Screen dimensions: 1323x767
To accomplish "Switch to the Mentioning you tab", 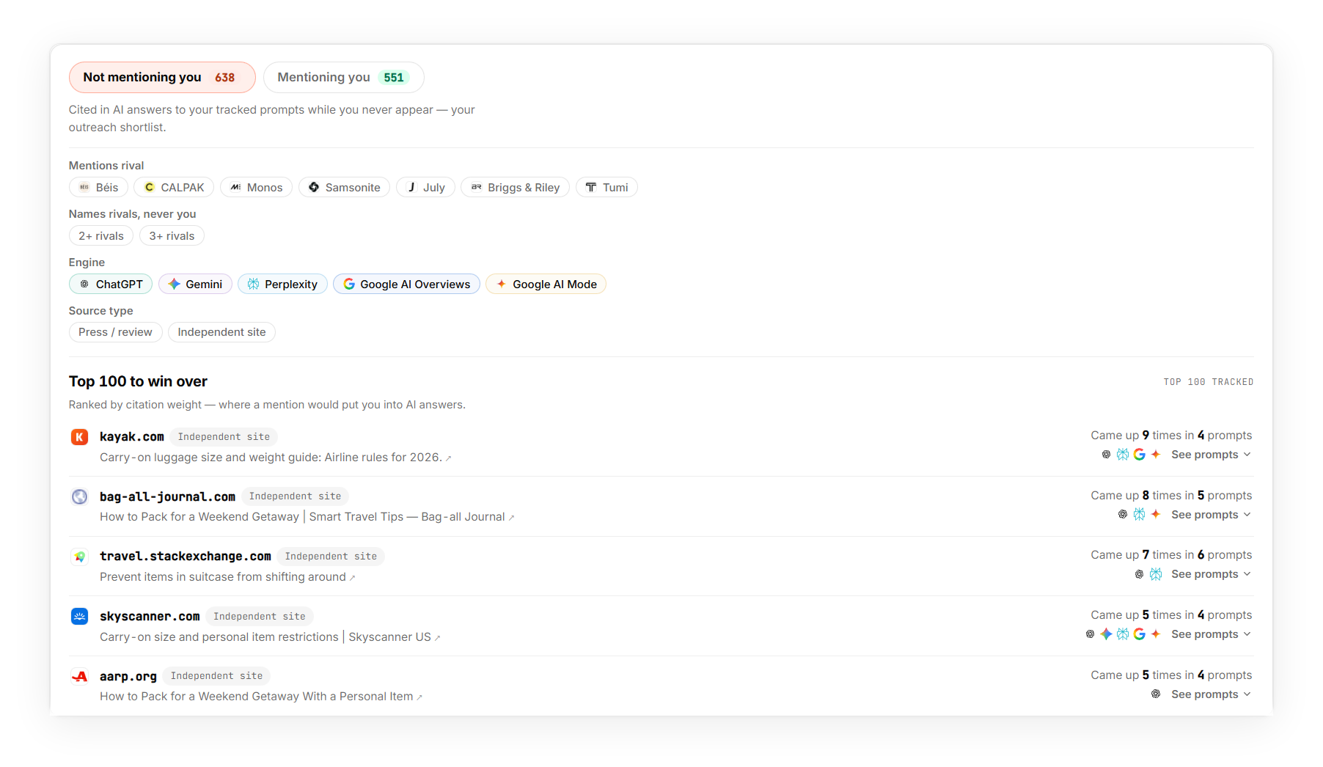I will point(343,77).
